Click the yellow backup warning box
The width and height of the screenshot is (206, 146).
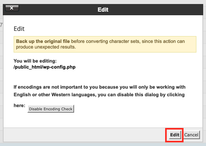(105, 44)
